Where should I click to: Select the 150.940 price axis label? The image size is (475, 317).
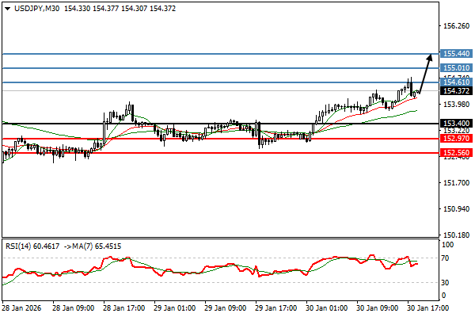click(x=455, y=209)
